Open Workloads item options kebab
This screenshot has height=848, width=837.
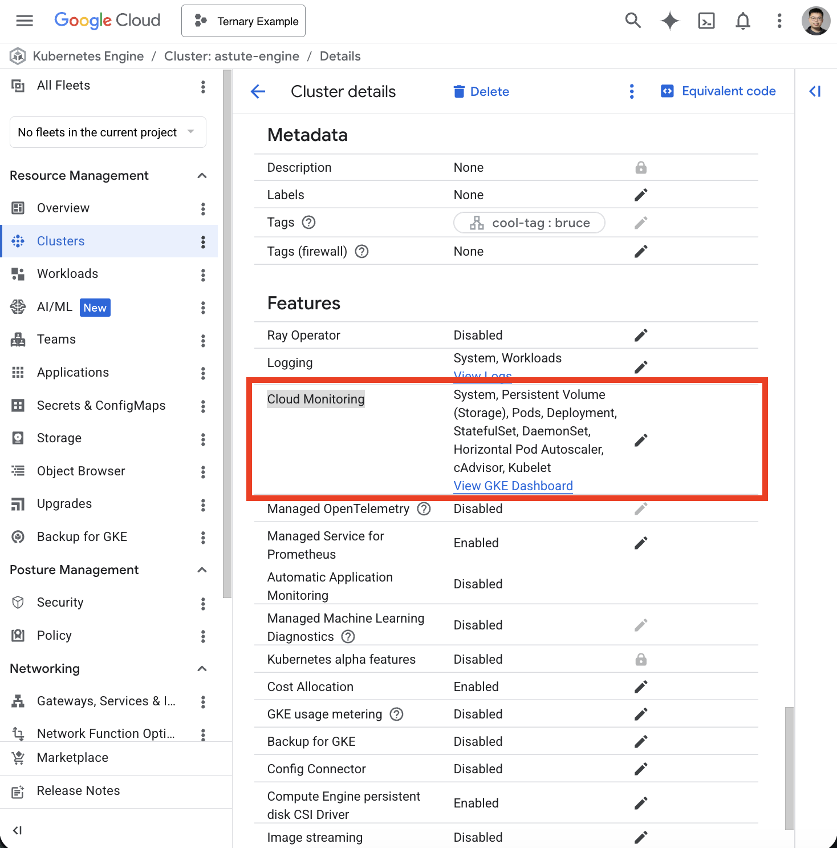tap(203, 275)
